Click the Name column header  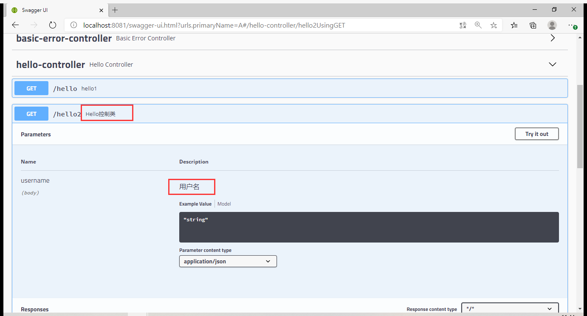28,162
